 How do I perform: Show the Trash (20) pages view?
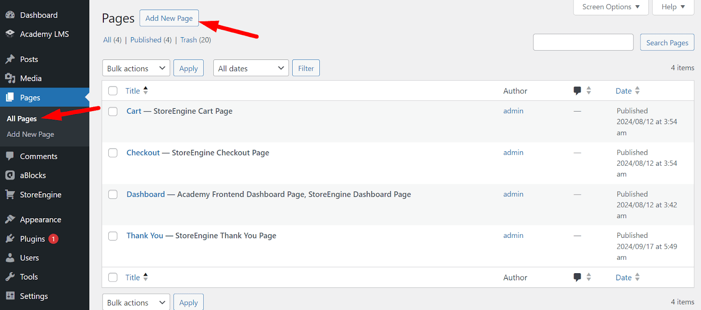pyautogui.click(x=195, y=40)
